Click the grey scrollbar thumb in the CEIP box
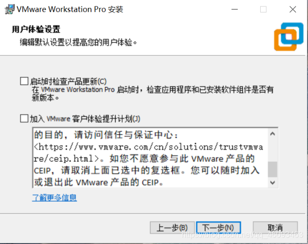This screenshot has width=308, height=244. (273, 169)
